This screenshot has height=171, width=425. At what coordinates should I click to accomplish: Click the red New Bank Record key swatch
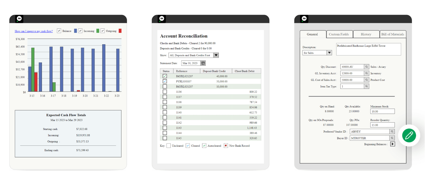[x=226, y=145]
